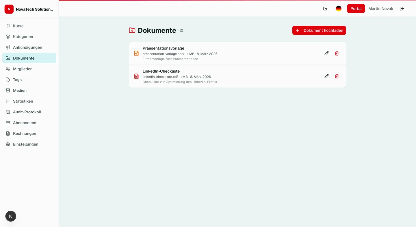Switch to the Dokumente section
Image resolution: width=416 pixels, height=227 pixels.
(23, 58)
